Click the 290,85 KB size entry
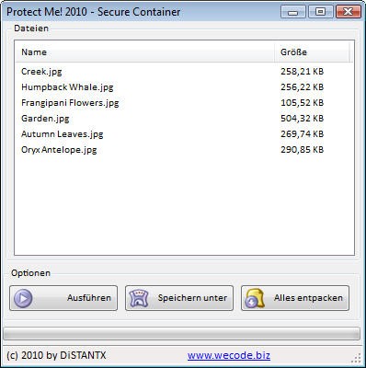This screenshot has width=366, height=368. (302, 150)
